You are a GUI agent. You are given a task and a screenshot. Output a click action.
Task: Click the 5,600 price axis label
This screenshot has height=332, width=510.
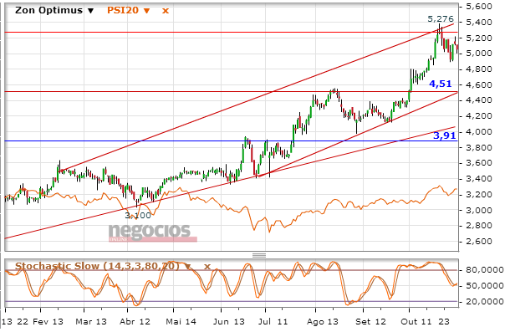(479, 7)
